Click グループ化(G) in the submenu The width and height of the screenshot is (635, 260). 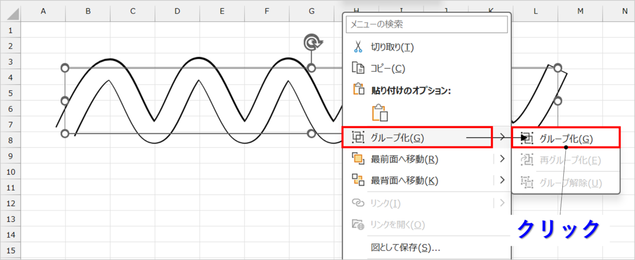566,138
